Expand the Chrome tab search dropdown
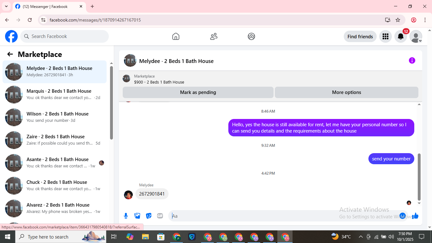The image size is (432, 243). coord(6,6)
